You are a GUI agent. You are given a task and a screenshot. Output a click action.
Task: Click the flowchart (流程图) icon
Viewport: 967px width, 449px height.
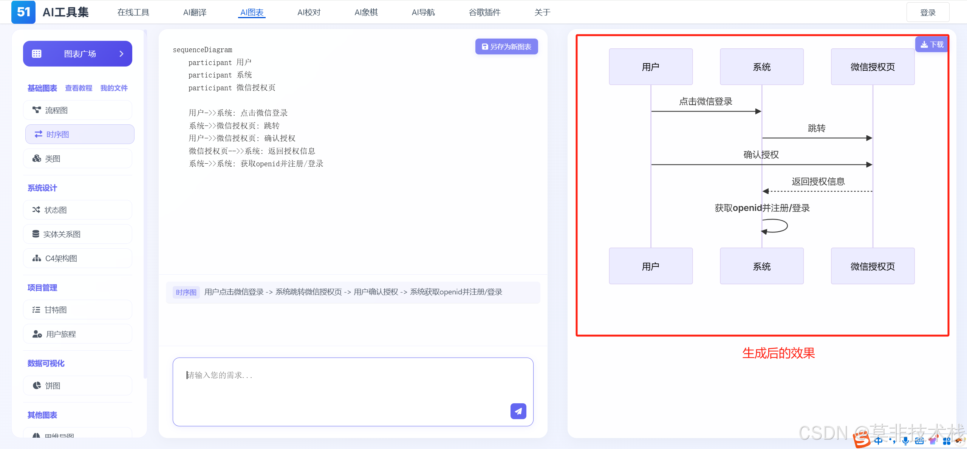(x=37, y=110)
